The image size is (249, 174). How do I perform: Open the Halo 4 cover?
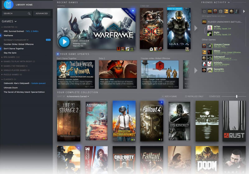click(179, 29)
